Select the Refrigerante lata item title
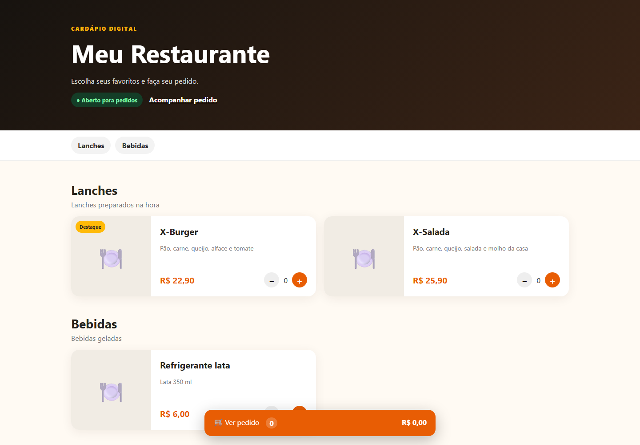 pyautogui.click(x=195, y=365)
